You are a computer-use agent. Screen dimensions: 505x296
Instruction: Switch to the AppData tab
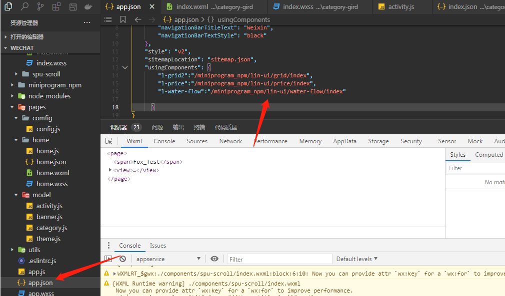pyautogui.click(x=344, y=141)
